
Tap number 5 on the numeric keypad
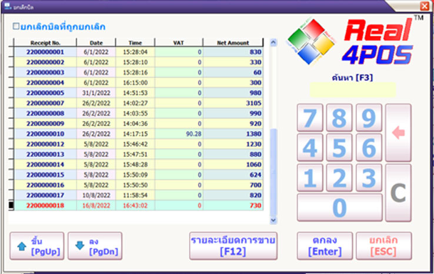(x=339, y=148)
